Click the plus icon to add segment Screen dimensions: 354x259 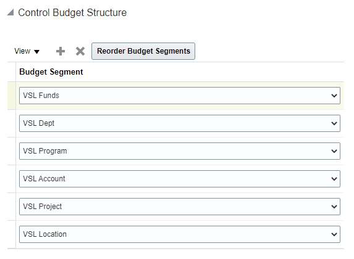(61, 51)
